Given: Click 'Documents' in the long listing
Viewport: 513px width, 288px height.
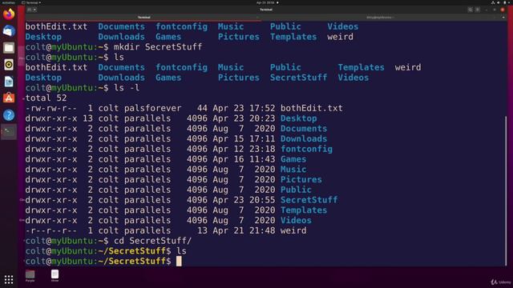Looking at the screenshot, I should (304, 129).
